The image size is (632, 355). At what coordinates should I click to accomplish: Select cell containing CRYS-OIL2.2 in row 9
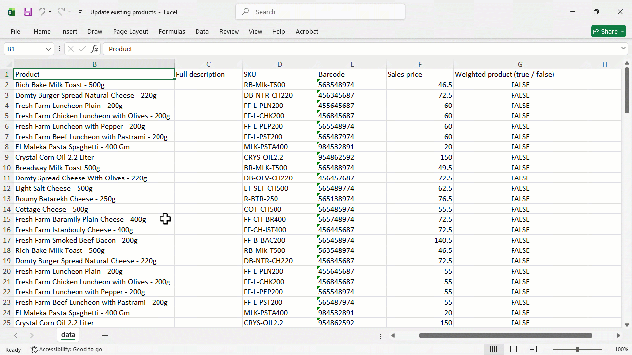pyautogui.click(x=280, y=157)
